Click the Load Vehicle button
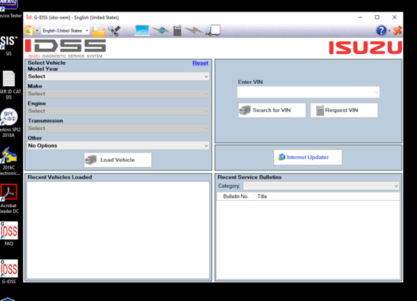 tap(118, 160)
